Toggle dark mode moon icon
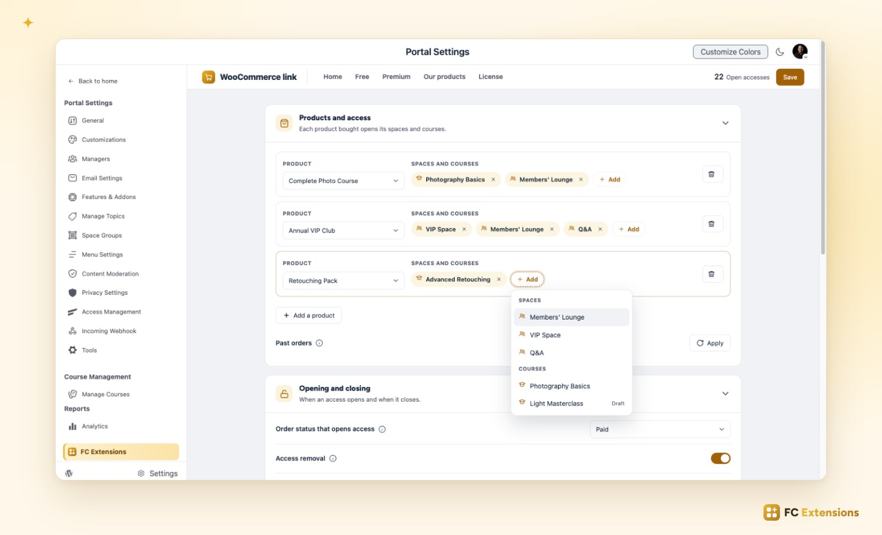Screen dimensions: 882x535 (779, 52)
